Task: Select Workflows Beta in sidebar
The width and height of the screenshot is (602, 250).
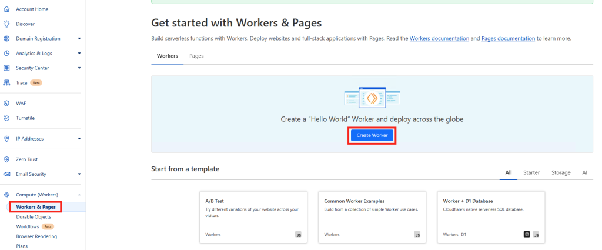Action: pos(35,226)
